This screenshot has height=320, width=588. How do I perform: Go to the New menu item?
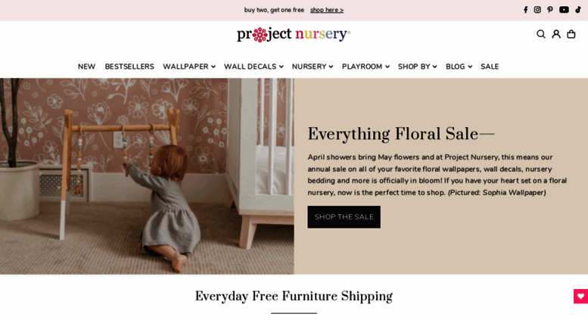86,67
